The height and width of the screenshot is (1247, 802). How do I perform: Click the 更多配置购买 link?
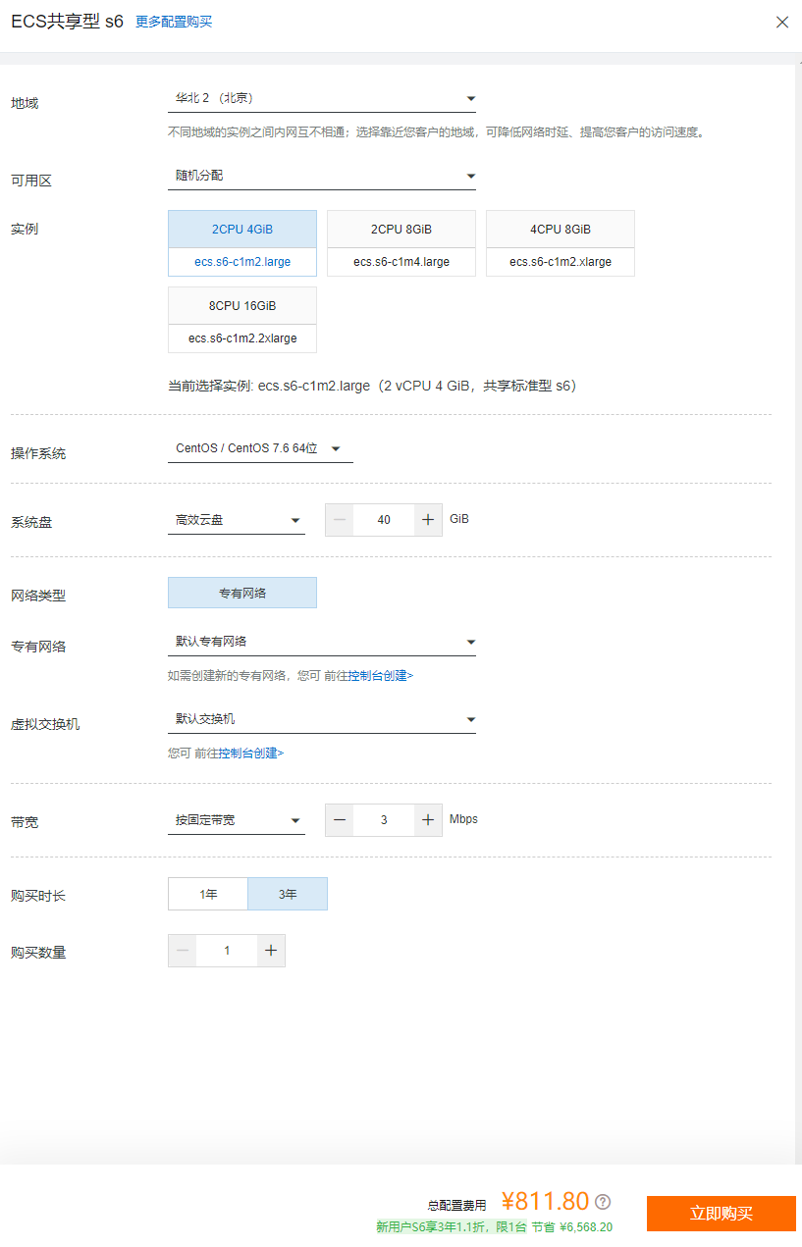(x=174, y=22)
